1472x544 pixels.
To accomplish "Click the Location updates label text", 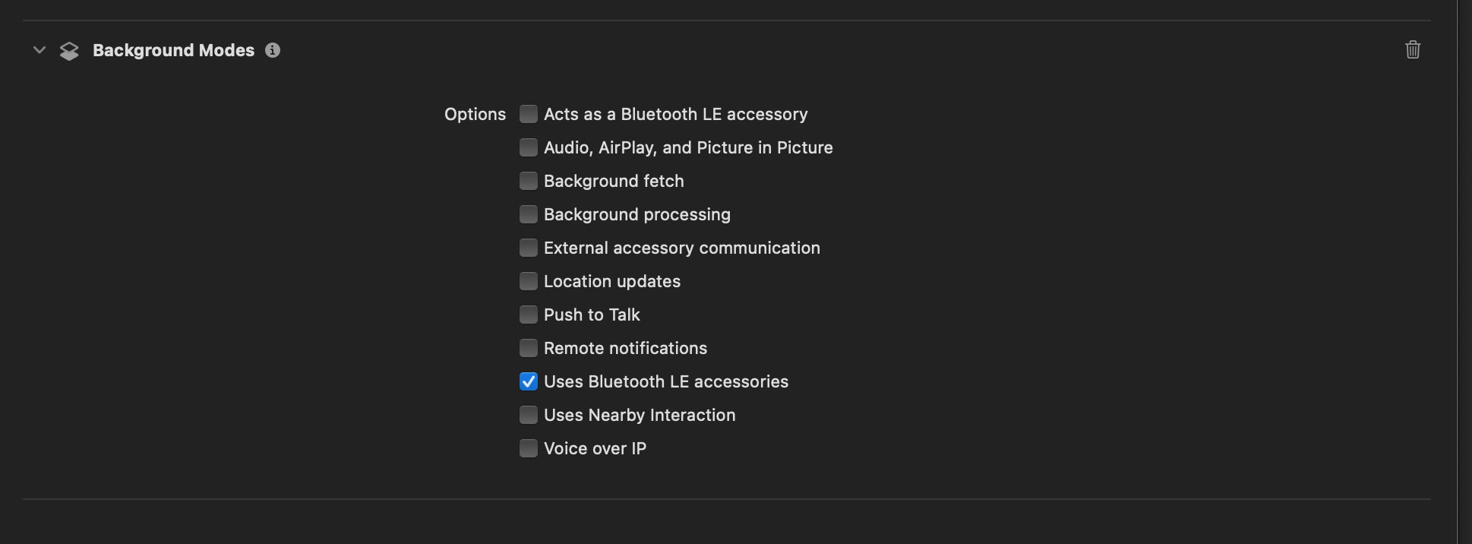I will (x=611, y=281).
